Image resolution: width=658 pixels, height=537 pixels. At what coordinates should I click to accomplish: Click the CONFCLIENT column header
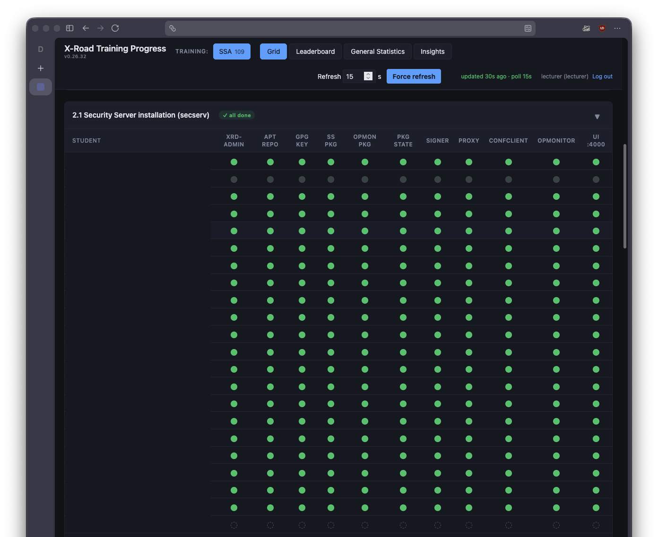pyautogui.click(x=509, y=141)
